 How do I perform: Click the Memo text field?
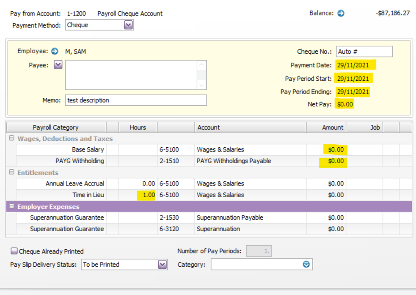click(x=135, y=100)
